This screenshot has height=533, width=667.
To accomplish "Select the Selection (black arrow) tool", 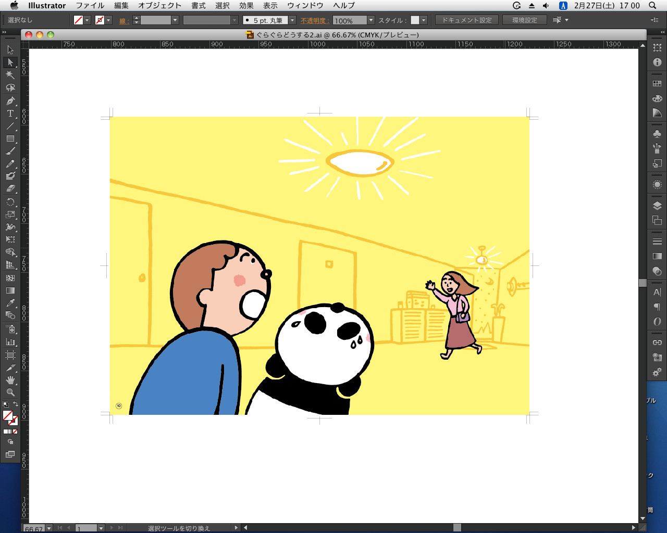I will (10, 50).
